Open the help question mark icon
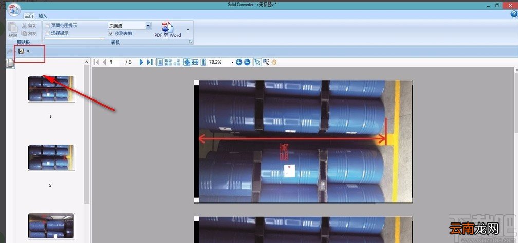Screen dimensions: 518x243 point(514,14)
